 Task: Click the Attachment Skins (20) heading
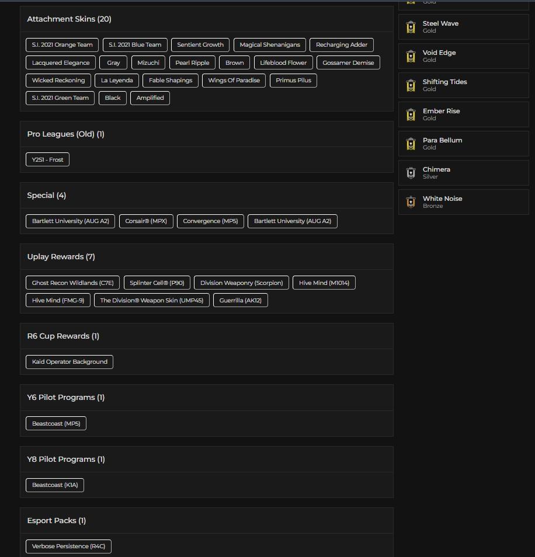click(x=70, y=19)
